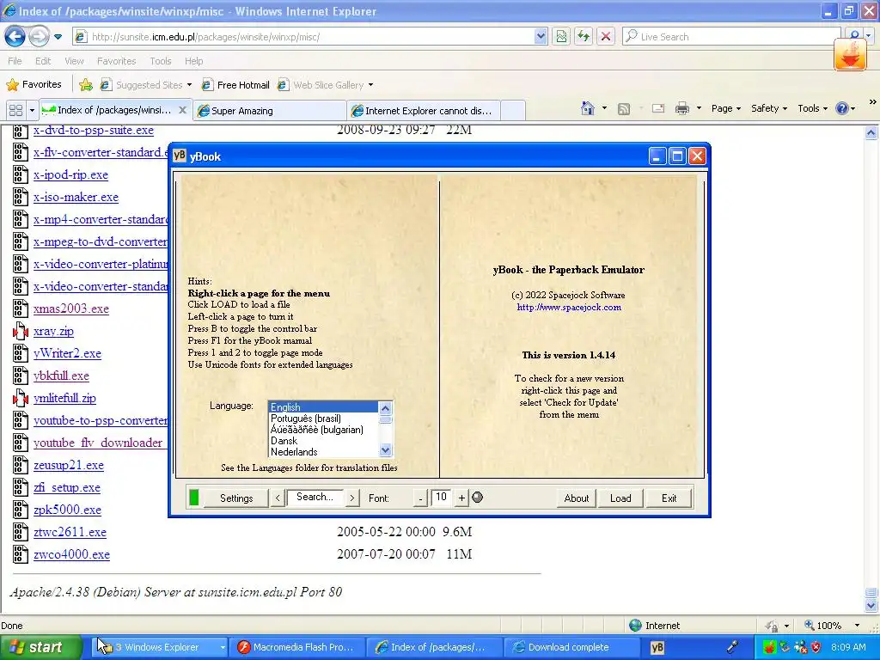
Task: Click the Forward arrow button in IE
Action: (x=39, y=36)
